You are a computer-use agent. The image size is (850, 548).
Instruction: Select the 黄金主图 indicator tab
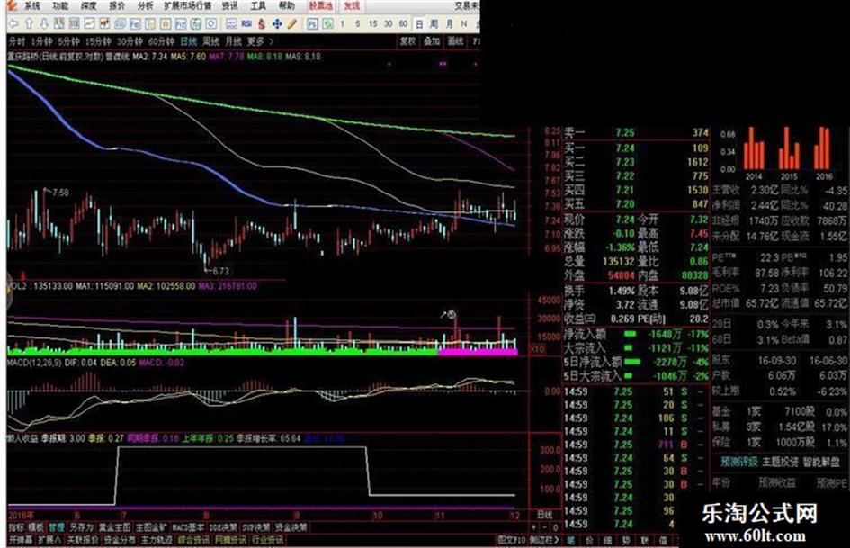pyautogui.click(x=114, y=526)
